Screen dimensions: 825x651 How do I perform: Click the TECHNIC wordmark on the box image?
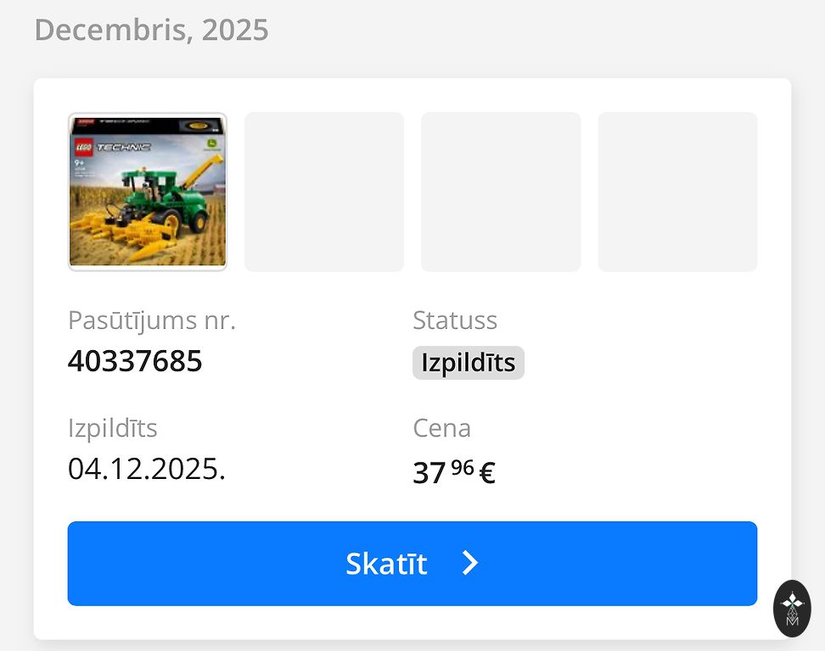click(123, 147)
